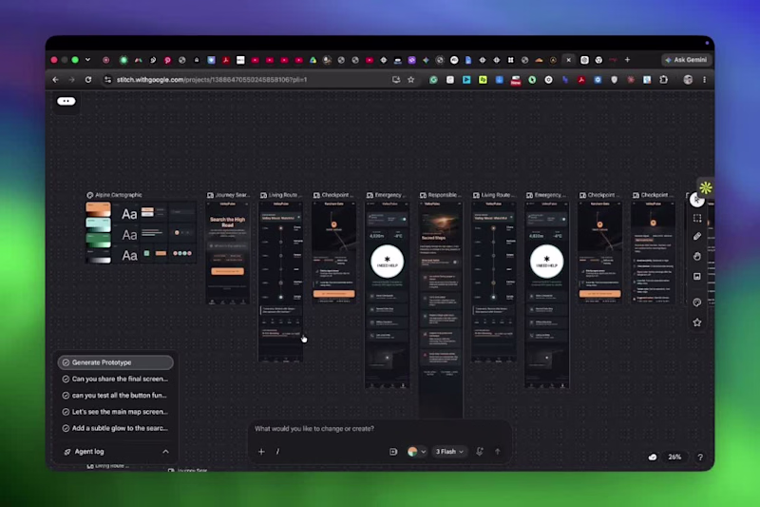Expand the browser tab search chevron
The width and height of the screenshot is (760, 507).
(87, 60)
